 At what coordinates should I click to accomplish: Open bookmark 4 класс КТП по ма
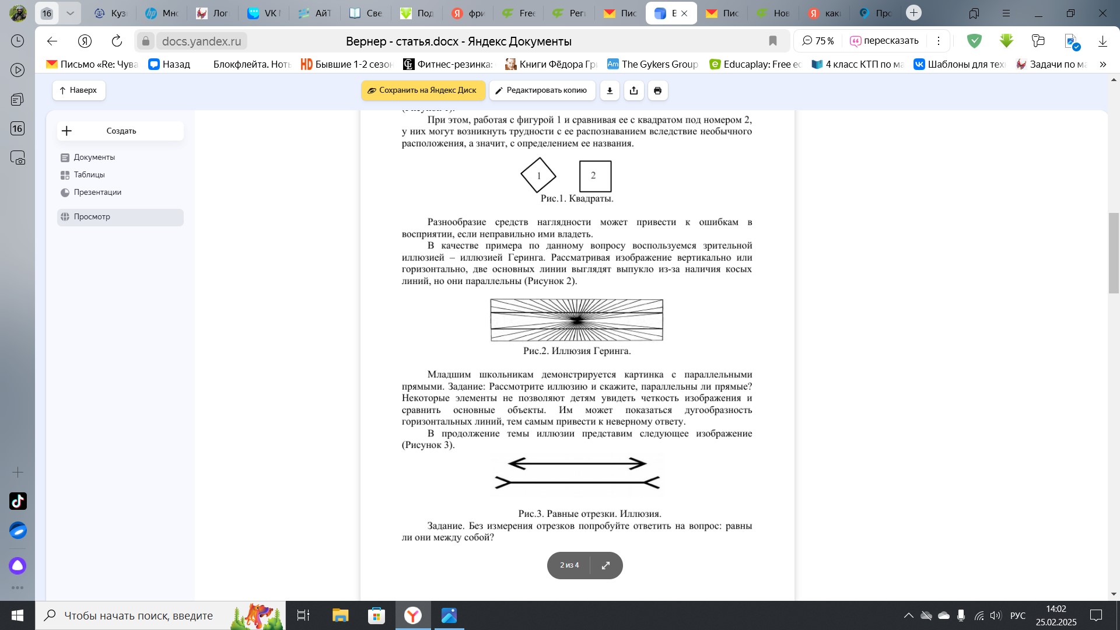pos(857,64)
